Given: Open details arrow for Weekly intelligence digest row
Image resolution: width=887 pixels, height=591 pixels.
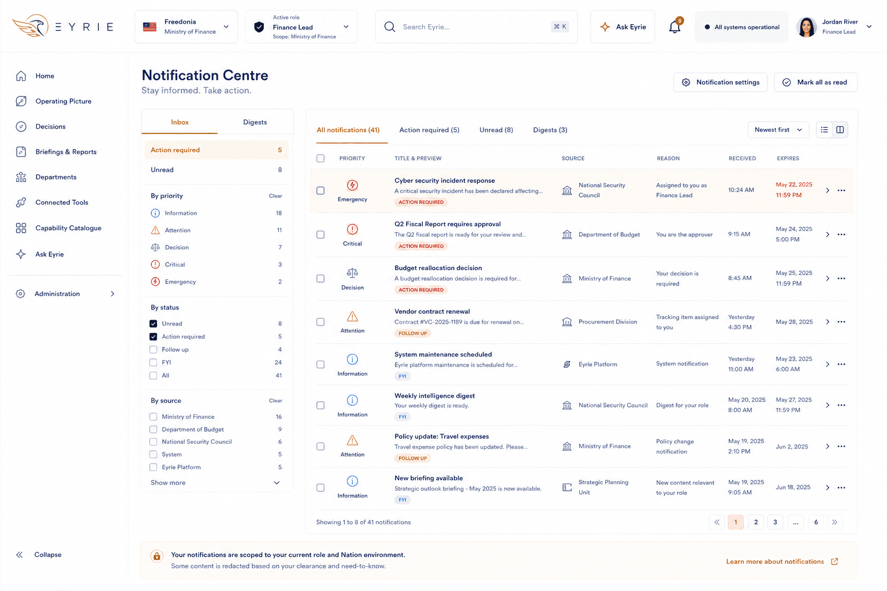Looking at the screenshot, I should 828,405.
